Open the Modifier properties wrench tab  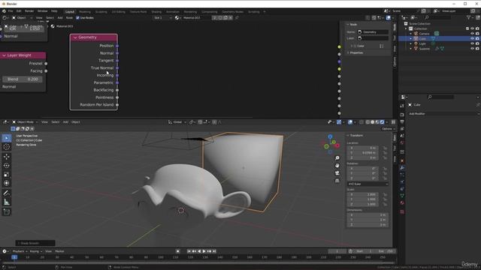[x=402, y=168]
